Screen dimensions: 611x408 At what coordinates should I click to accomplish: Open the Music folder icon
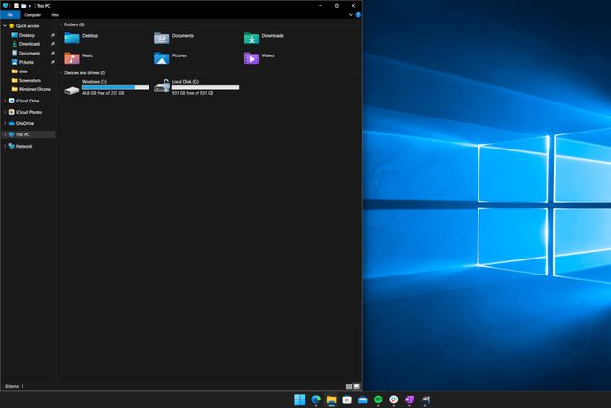tap(71, 58)
